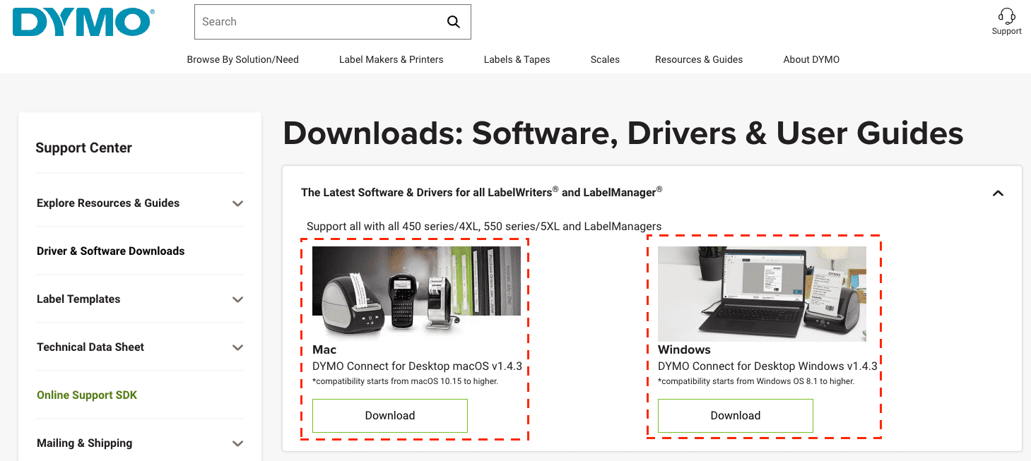Open Browse By Solution/Need menu
Image resolution: width=1031 pixels, height=461 pixels.
[242, 59]
